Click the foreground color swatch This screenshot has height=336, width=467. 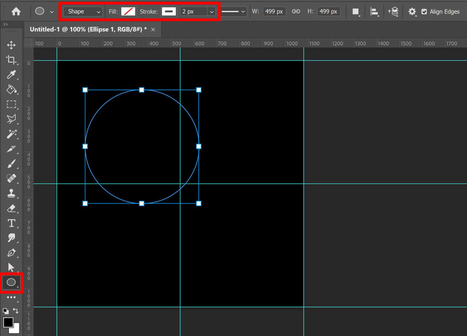pyautogui.click(x=8, y=322)
